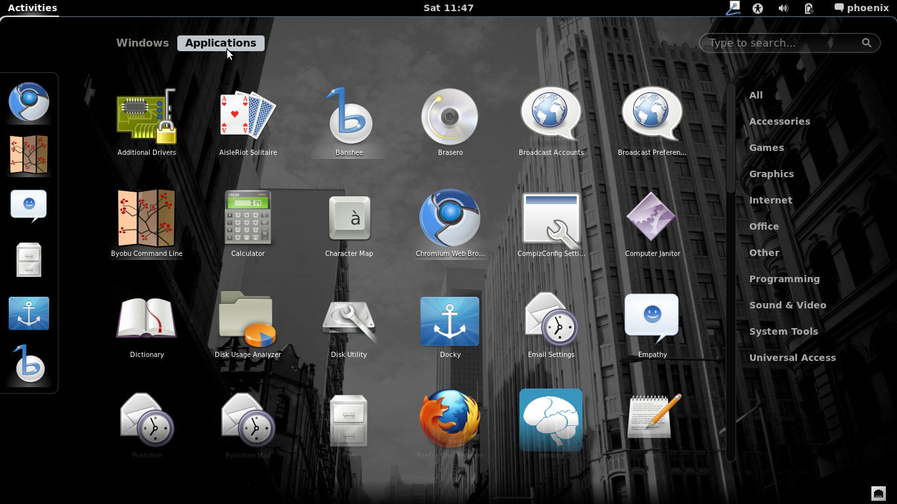The height and width of the screenshot is (504, 897).
Task: Launch Disk Usage Analyzer
Action: pyautogui.click(x=248, y=325)
